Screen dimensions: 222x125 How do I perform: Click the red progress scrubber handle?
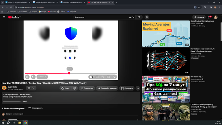point(69,73)
